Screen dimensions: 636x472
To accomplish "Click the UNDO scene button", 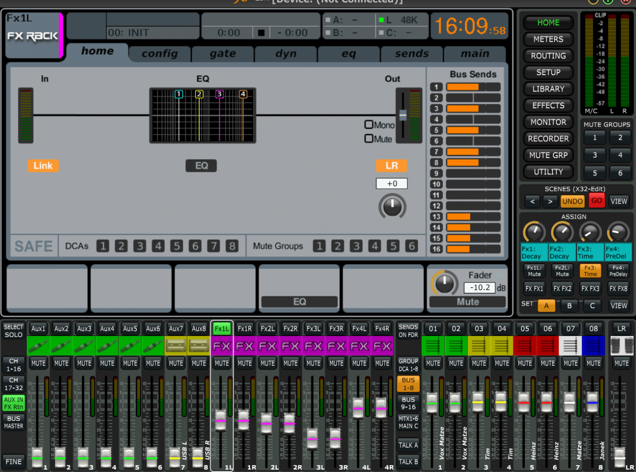I will click(x=572, y=201).
